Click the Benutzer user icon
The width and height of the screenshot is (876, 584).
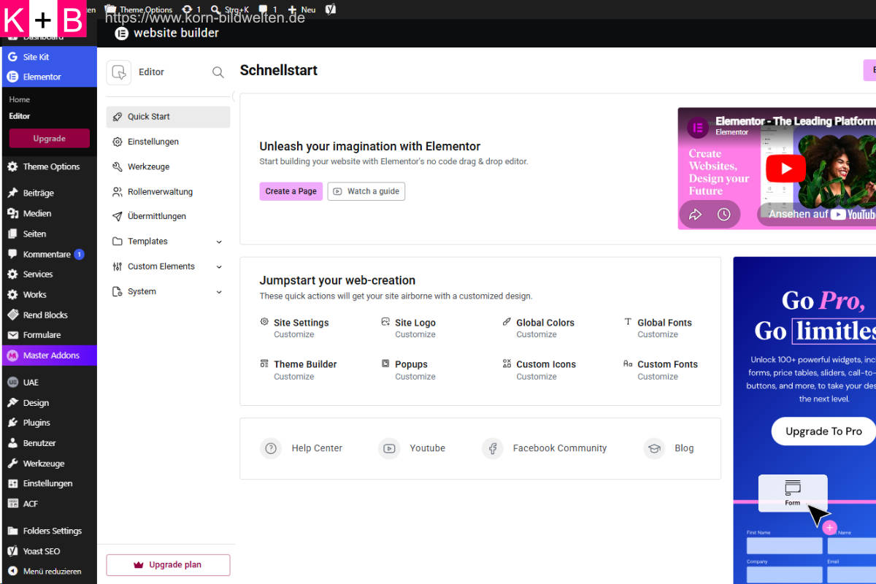tap(12, 443)
